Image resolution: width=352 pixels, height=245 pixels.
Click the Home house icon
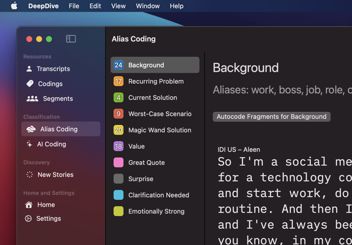(29, 205)
